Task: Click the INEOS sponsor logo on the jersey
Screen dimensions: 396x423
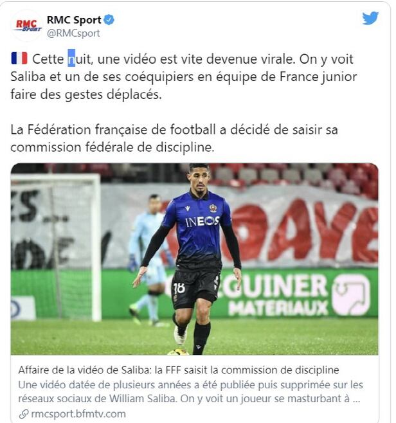Action: pyautogui.click(x=203, y=222)
